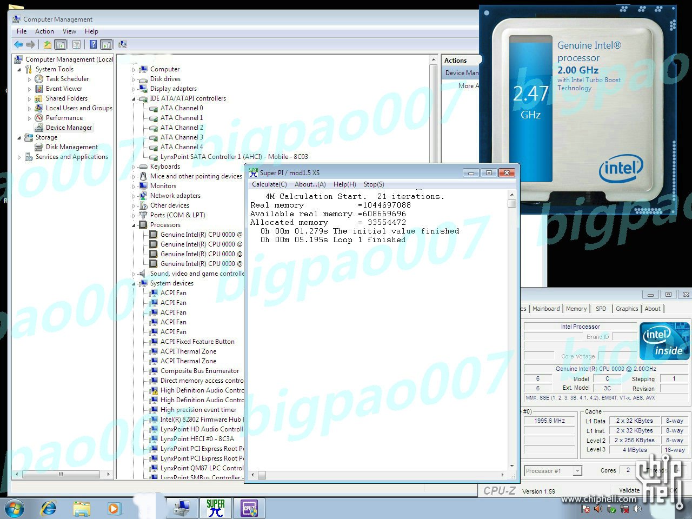Viewport: 692px width, 519px height.
Task: Open About...(A) menu in Super PI
Action: [310, 184]
